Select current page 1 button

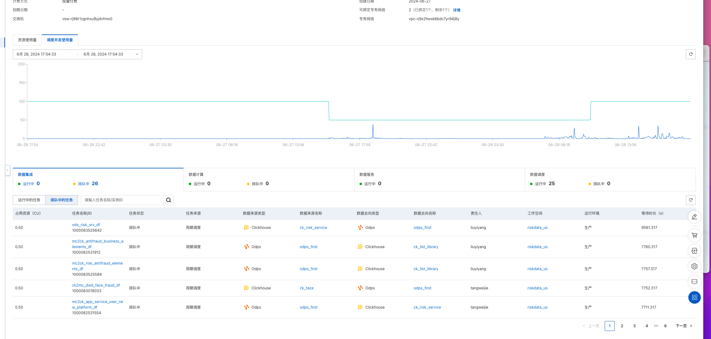click(609, 326)
